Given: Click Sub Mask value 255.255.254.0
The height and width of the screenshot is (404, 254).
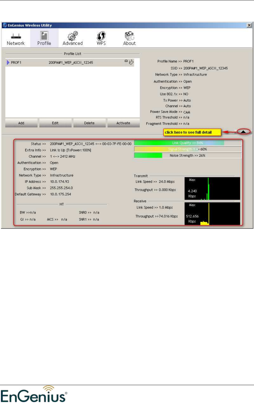Looking at the screenshot, I should [61, 188].
